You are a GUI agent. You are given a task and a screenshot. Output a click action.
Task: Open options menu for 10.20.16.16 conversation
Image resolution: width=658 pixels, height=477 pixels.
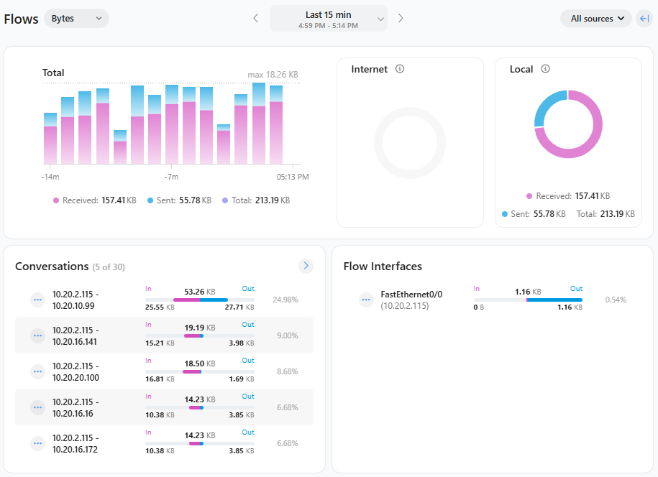click(38, 407)
